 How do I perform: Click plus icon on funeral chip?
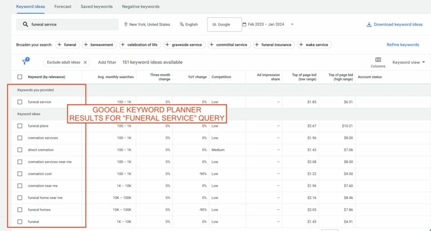point(59,45)
